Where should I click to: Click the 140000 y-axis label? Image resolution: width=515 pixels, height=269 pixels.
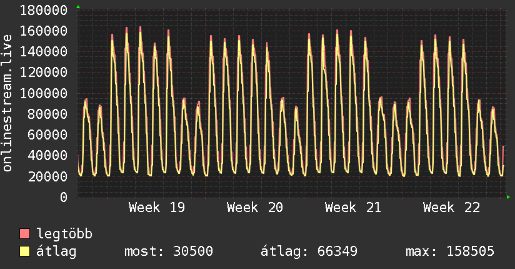point(44,52)
